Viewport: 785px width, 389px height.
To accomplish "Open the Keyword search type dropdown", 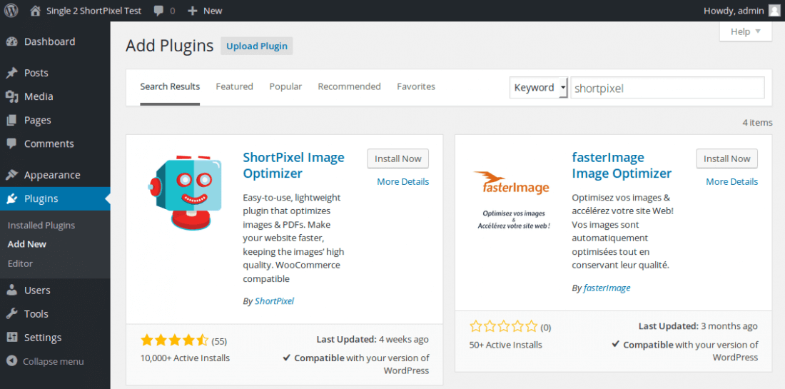I will (x=539, y=88).
